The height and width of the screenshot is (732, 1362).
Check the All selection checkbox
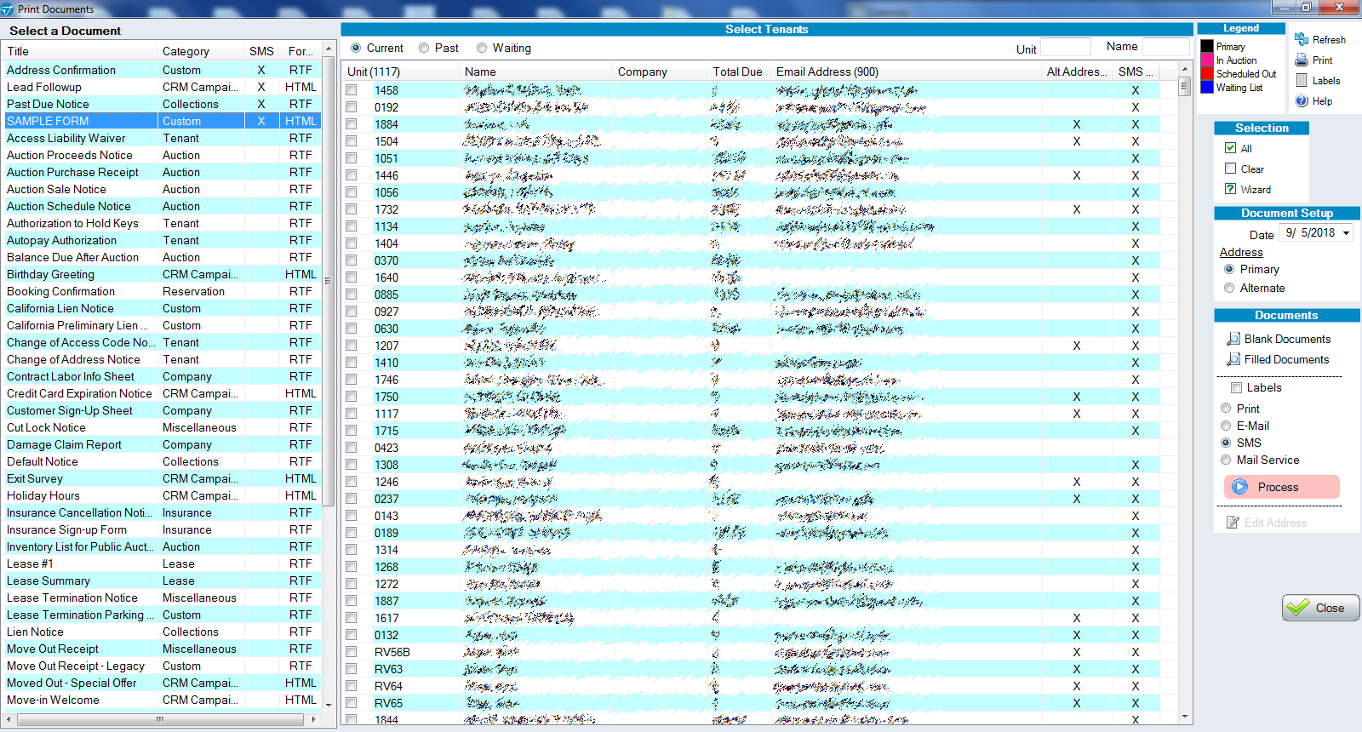[1230, 148]
